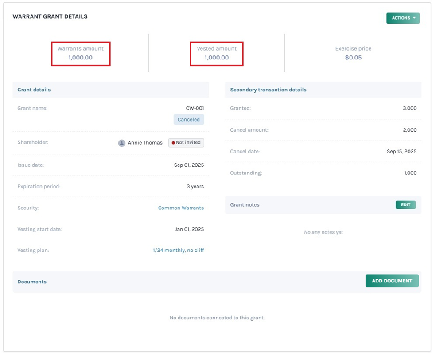Click the Vested amount value 1,000.00
Viewport: 432px width, 353px height.
(217, 58)
